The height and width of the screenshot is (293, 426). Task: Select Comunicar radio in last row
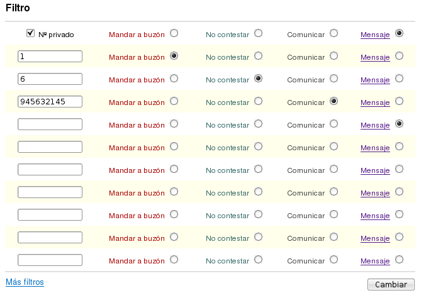[334, 259]
